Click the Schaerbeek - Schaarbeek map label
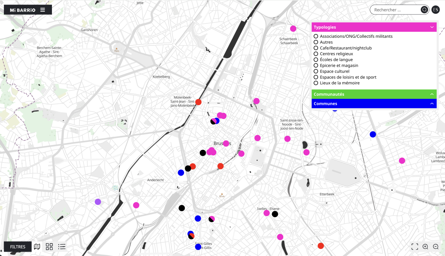The height and width of the screenshot is (256, 445). coord(289,41)
